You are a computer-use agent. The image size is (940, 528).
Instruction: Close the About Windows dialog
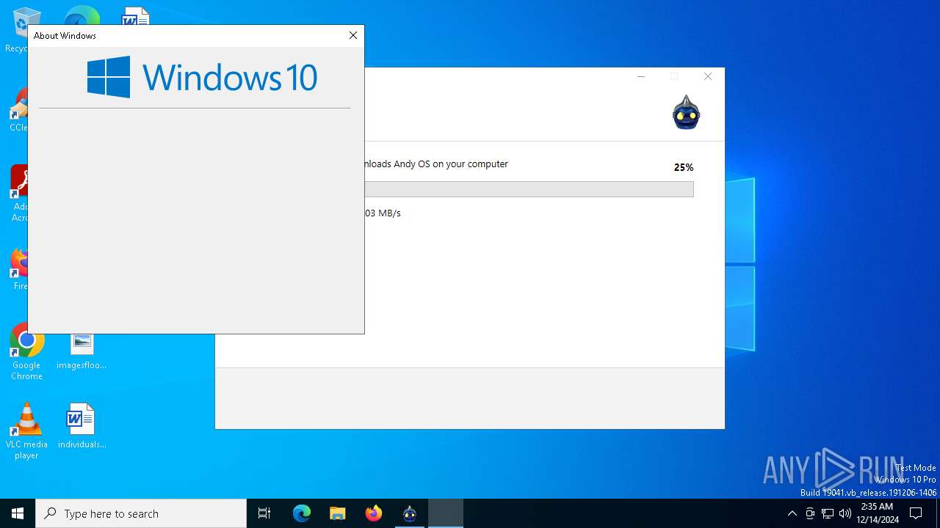pos(353,35)
